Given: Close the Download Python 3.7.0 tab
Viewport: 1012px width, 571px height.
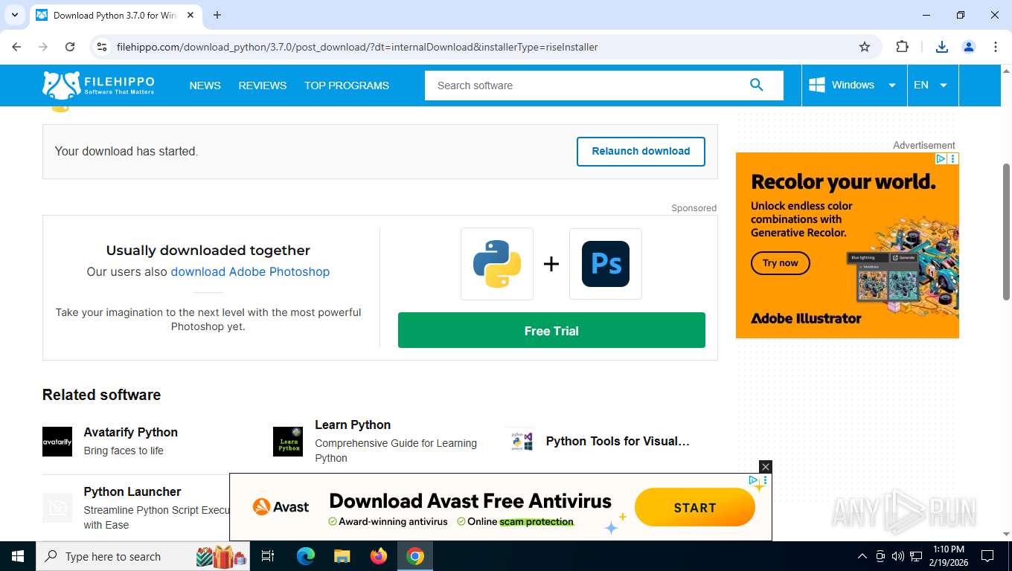Looking at the screenshot, I should pos(190,15).
